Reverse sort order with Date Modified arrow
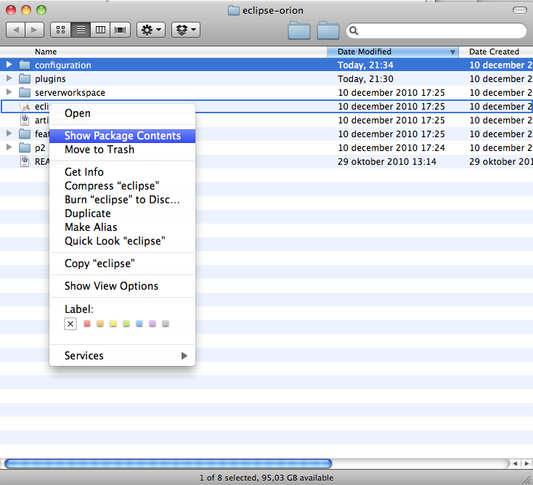 452,52
